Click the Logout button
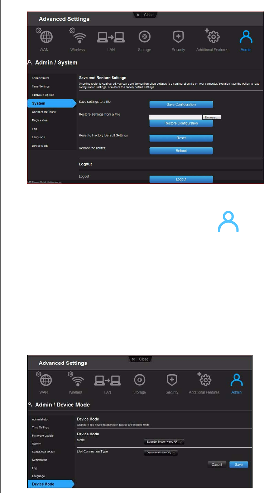The width and height of the screenshot is (264, 493). (x=181, y=179)
